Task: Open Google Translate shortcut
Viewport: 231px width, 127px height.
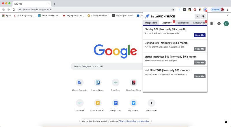Action: pos(80,85)
